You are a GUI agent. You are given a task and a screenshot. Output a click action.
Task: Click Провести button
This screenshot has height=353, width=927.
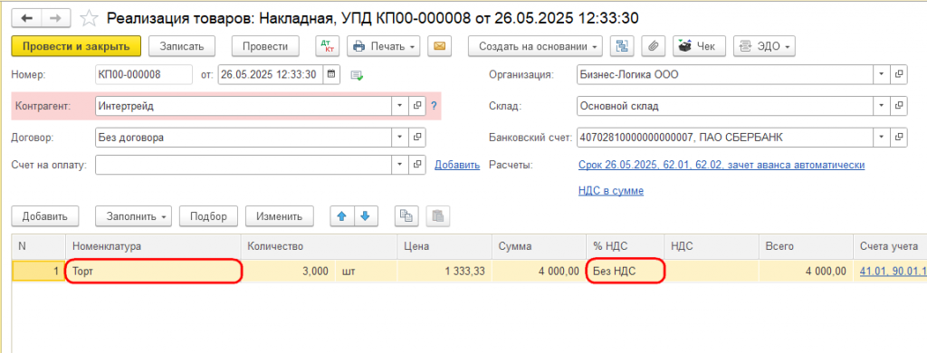(265, 45)
